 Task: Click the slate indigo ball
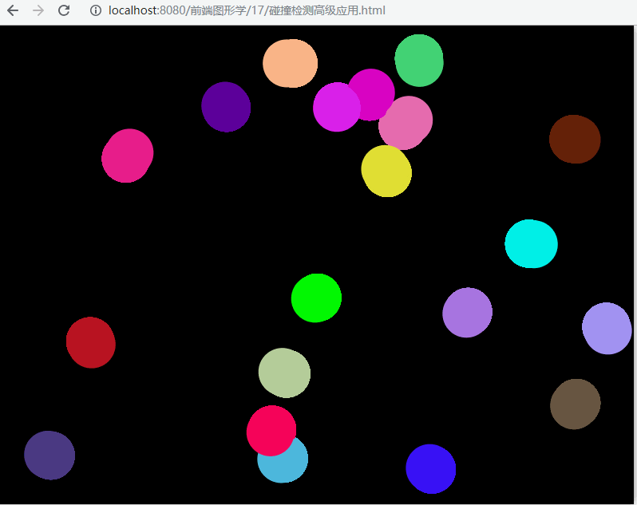(49, 455)
